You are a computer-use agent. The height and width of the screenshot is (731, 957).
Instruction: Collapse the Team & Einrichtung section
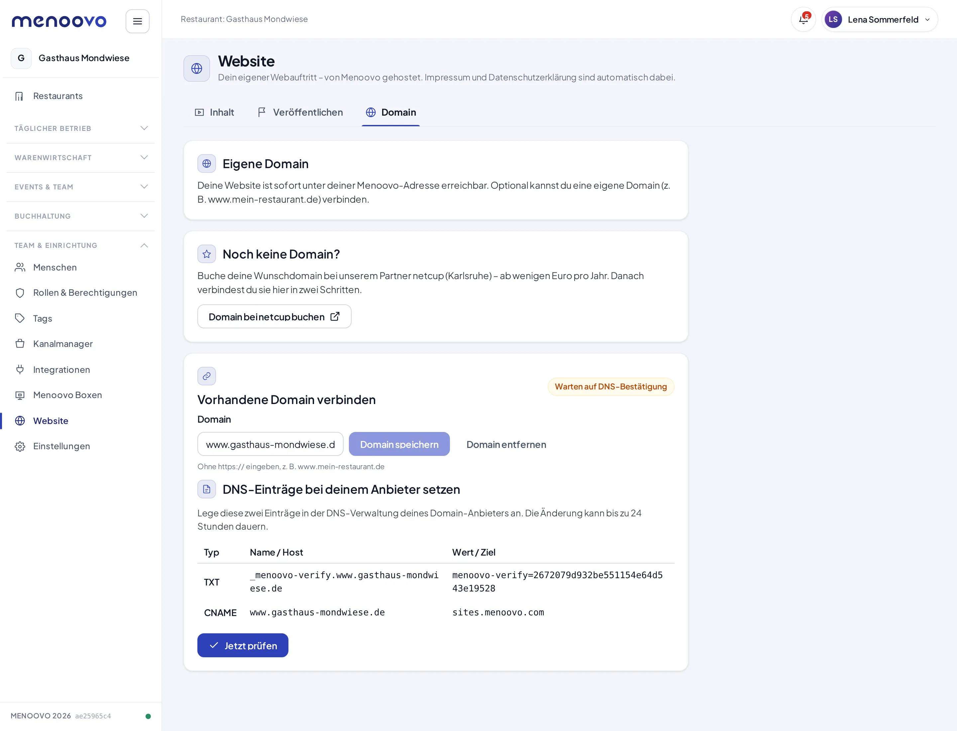pos(81,246)
